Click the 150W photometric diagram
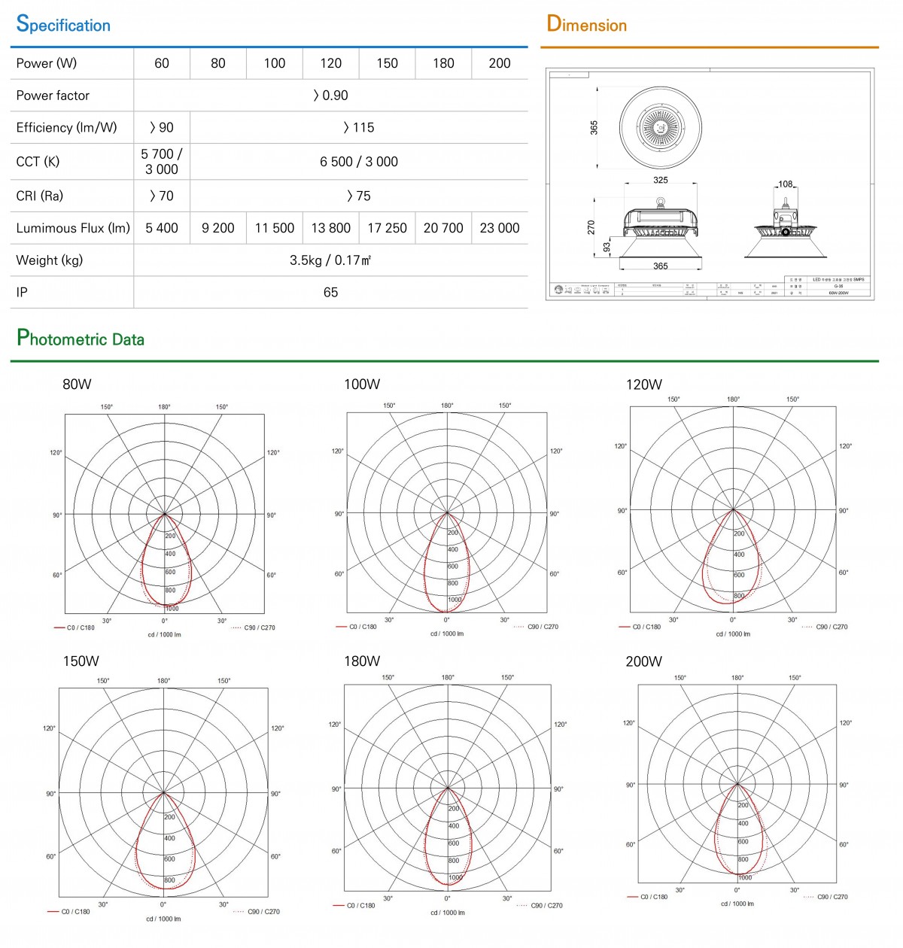 click(163, 792)
